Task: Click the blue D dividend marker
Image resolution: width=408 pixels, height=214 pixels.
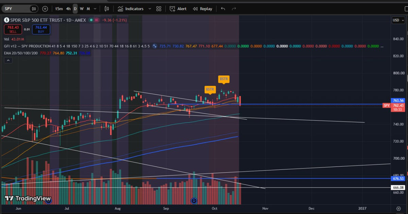Action: (x=194, y=200)
